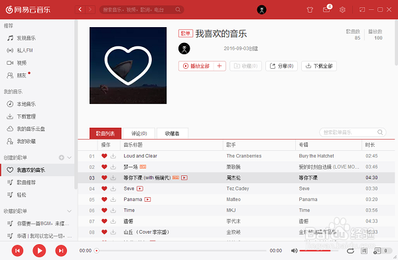Collapse the 创建的歌单 section

pos(69,157)
